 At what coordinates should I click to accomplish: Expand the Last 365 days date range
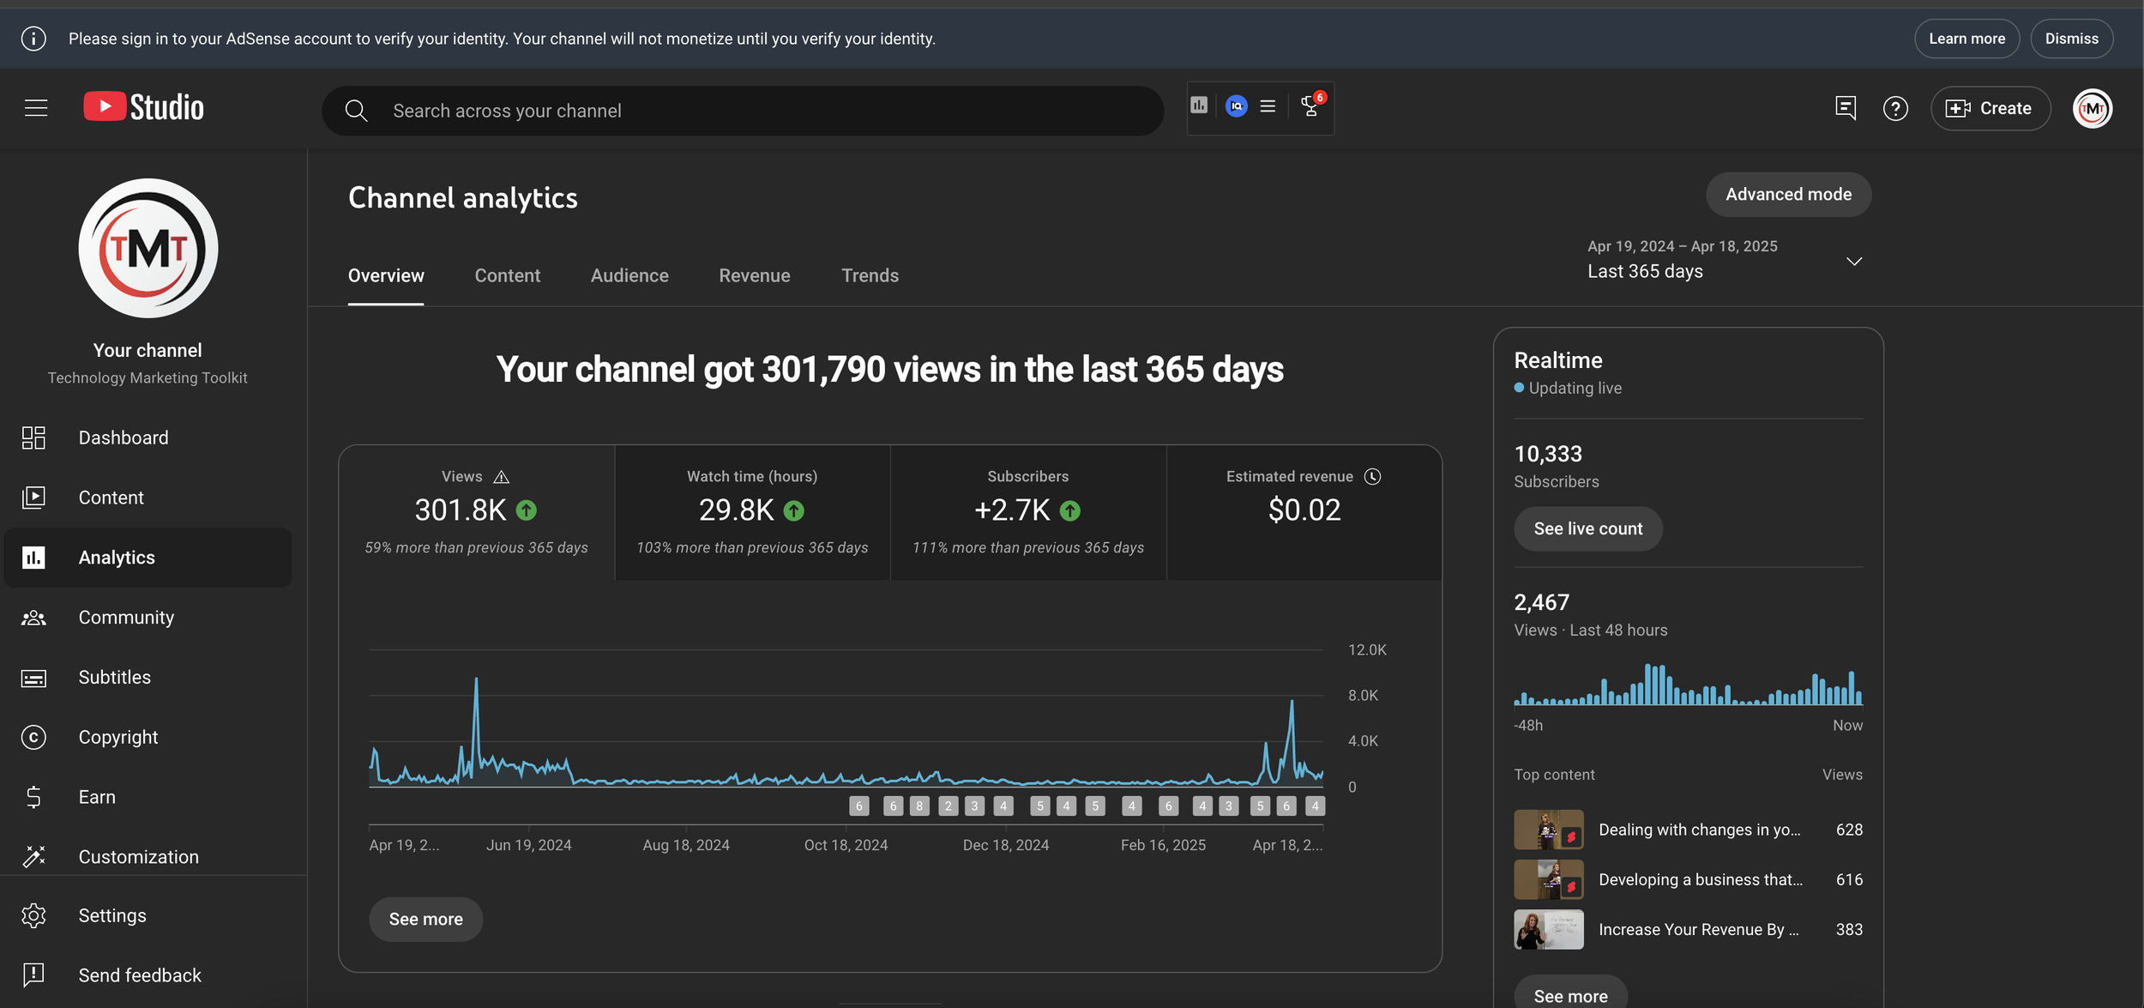click(1853, 261)
